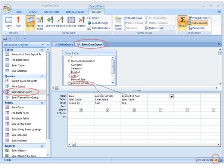Choose the Delete query type
Image resolution: width=224 pixels, height=168 pixels.
point(82,22)
